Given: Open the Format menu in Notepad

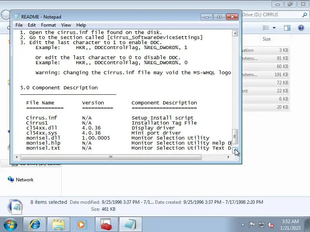Looking at the screenshot, I should 48,25.
